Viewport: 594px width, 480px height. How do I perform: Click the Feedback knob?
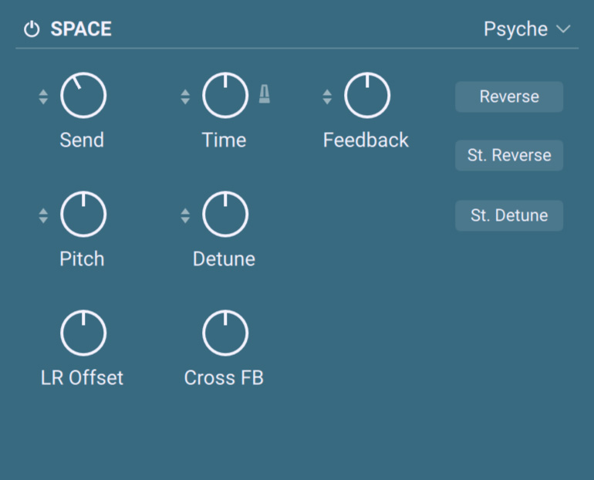(367, 96)
